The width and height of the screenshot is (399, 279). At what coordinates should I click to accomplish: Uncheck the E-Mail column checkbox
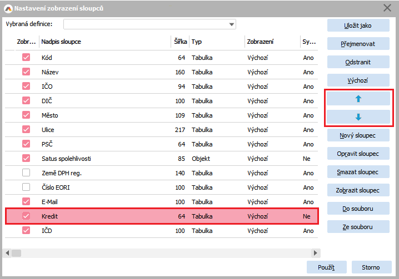click(26, 201)
